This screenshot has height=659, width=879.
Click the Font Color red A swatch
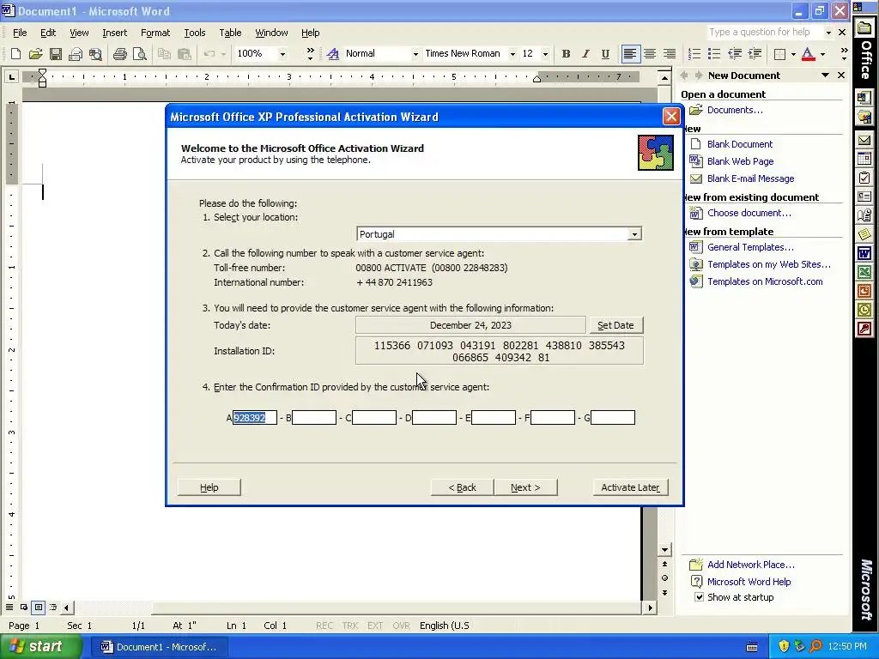(x=808, y=54)
